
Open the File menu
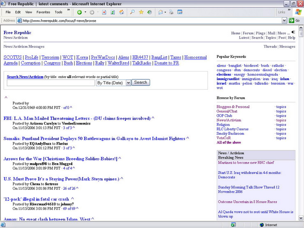(8, 12)
